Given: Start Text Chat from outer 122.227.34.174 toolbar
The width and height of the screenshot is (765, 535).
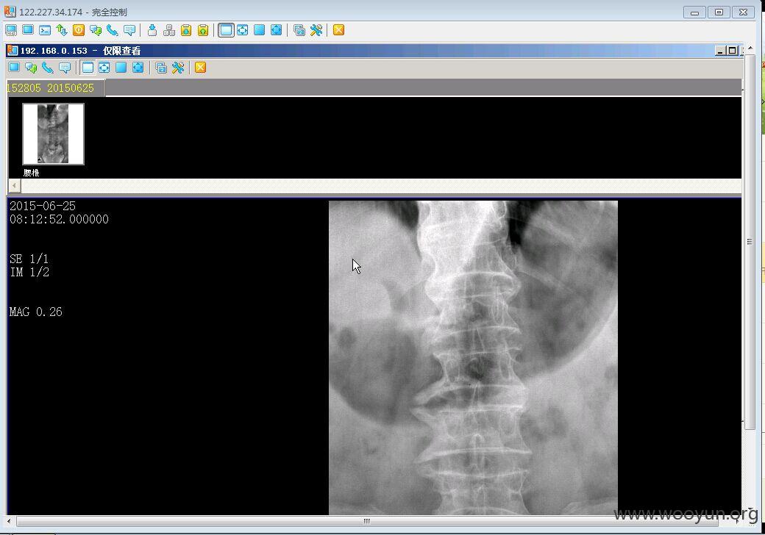Looking at the screenshot, I should [x=96, y=30].
